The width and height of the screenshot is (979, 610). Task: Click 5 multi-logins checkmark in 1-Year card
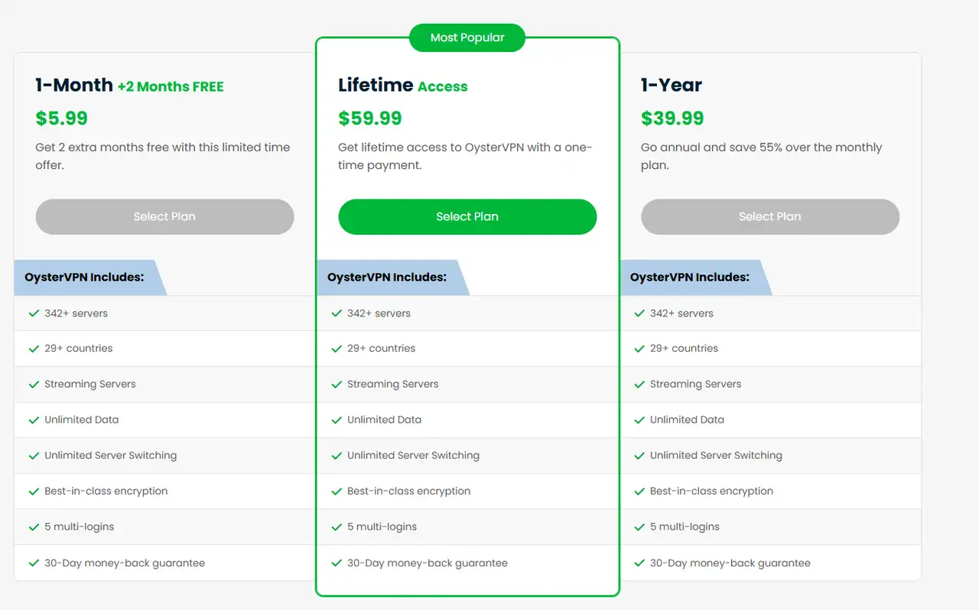click(639, 527)
